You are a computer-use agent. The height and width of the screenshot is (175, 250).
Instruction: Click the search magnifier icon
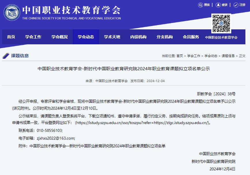(x=200, y=5)
